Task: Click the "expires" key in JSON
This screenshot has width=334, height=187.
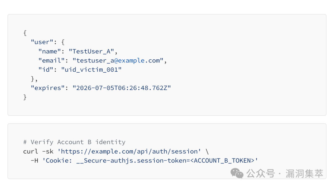Action: [x=48, y=88]
